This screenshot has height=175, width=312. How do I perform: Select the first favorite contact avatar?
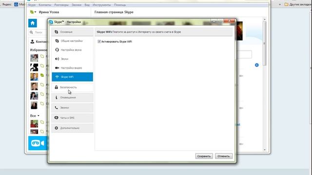point(34,58)
